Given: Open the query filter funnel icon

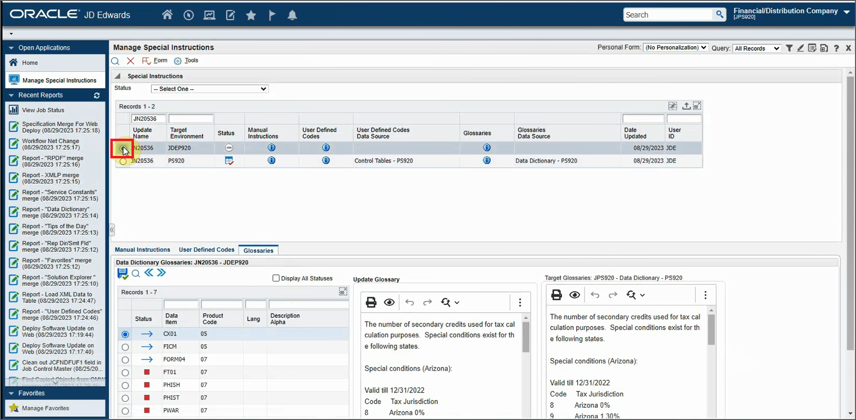Looking at the screenshot, I should coord(790,48).
